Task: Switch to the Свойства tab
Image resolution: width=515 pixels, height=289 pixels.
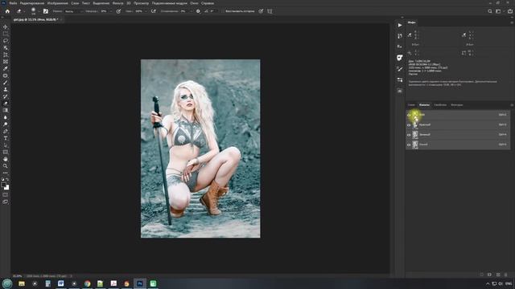Action: pos(440,105)
